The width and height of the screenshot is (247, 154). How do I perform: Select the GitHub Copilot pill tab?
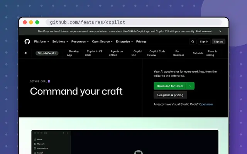pos(47,53)
